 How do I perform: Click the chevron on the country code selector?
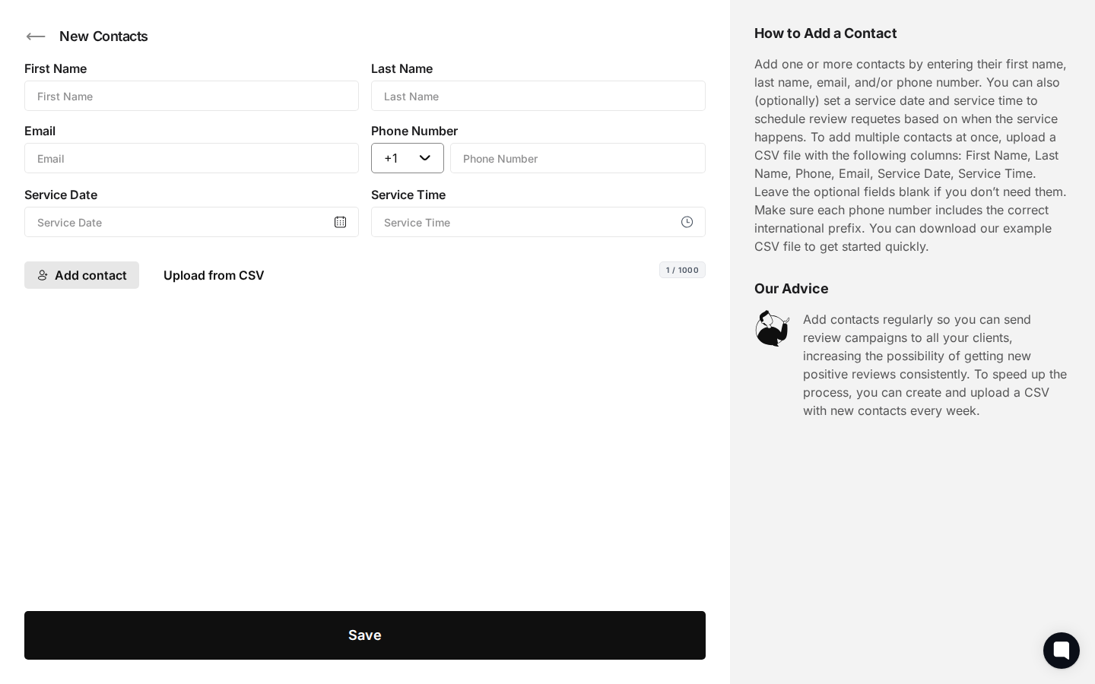click(x=425, y=158)
